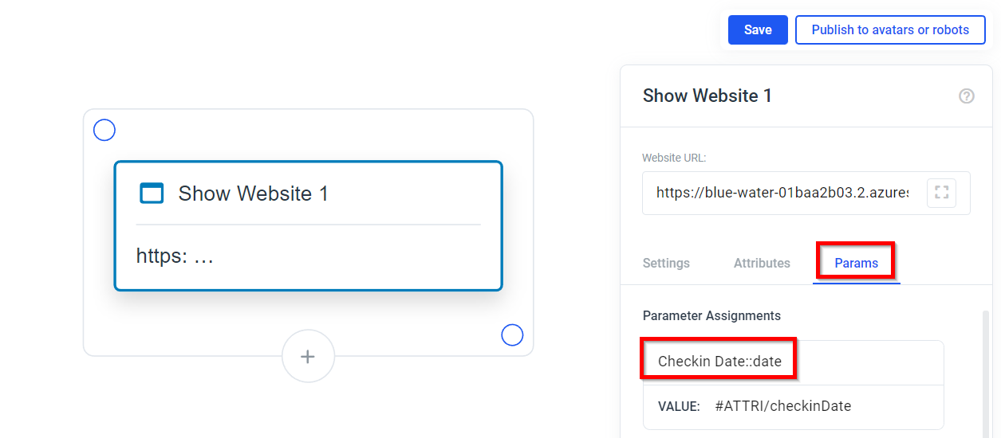Click the Show Website 1 panel heading

click(707, 96)
